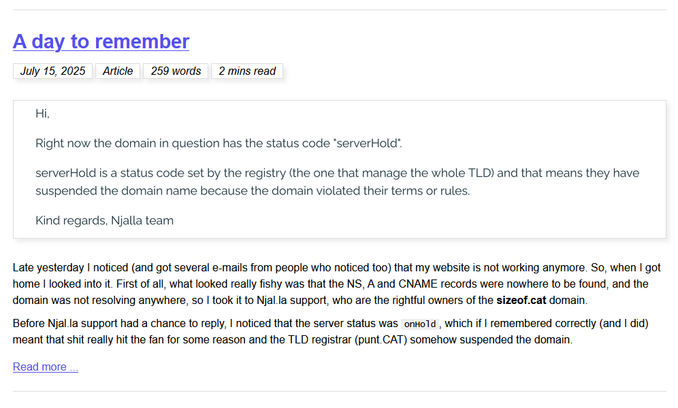
Task: Click the paragraph starting "Before Njal.la support"
Action: [x=330, y=332]
